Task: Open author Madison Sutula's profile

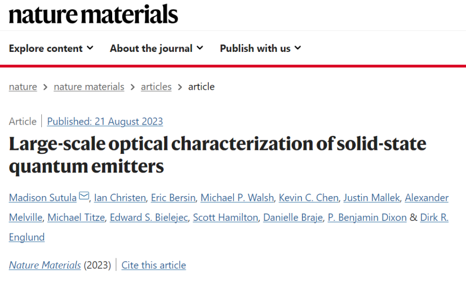Action: tap(43, 198)
